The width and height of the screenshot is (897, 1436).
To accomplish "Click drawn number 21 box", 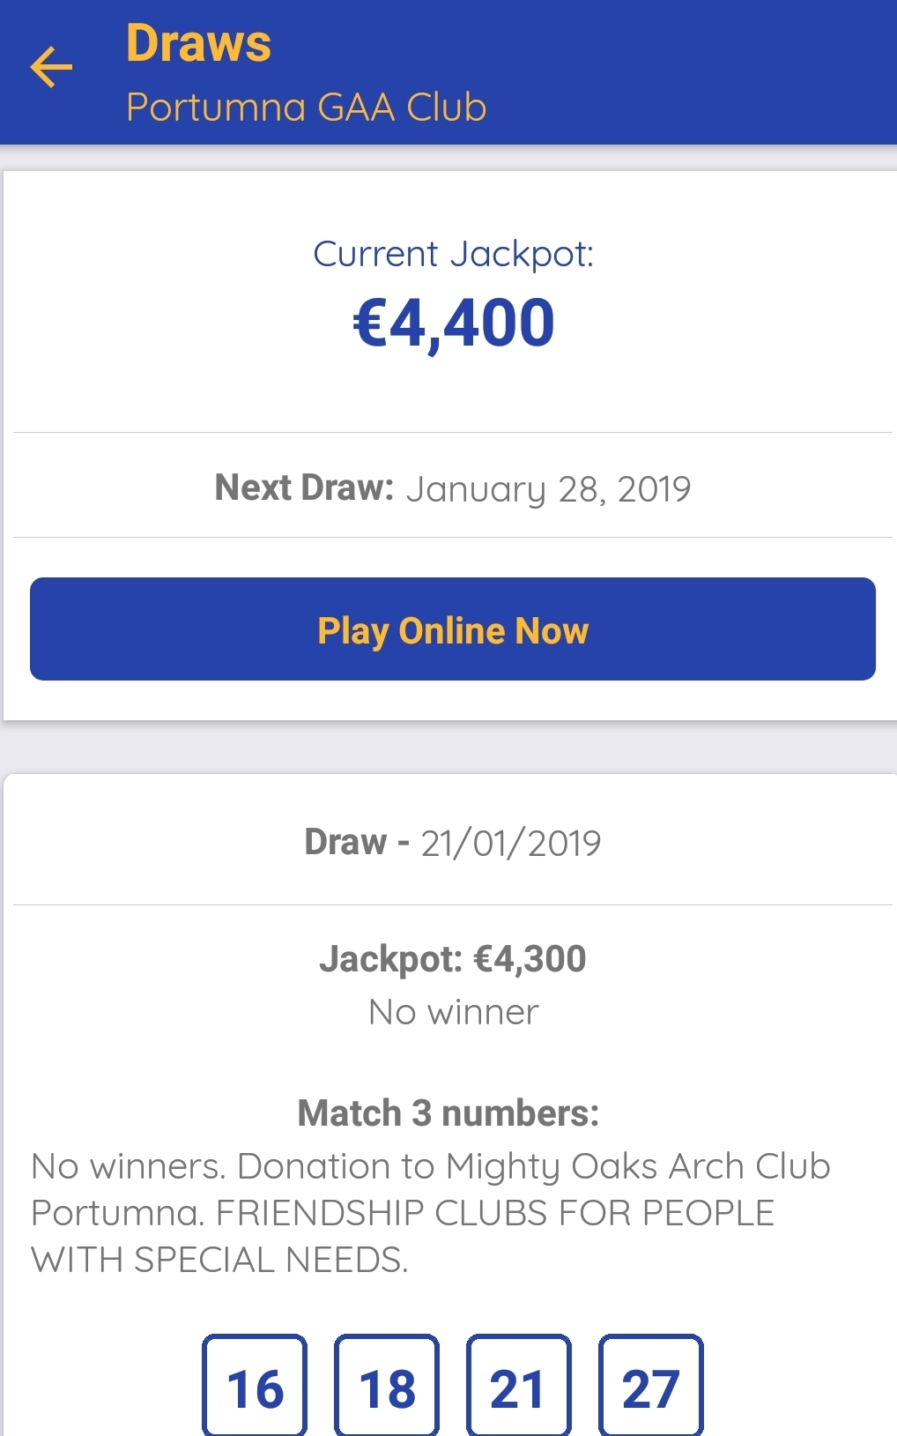I will point(518,1387).
